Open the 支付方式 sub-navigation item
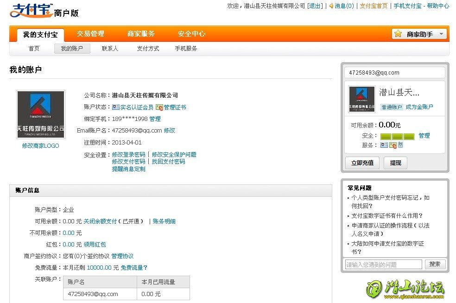 (148, 49)
